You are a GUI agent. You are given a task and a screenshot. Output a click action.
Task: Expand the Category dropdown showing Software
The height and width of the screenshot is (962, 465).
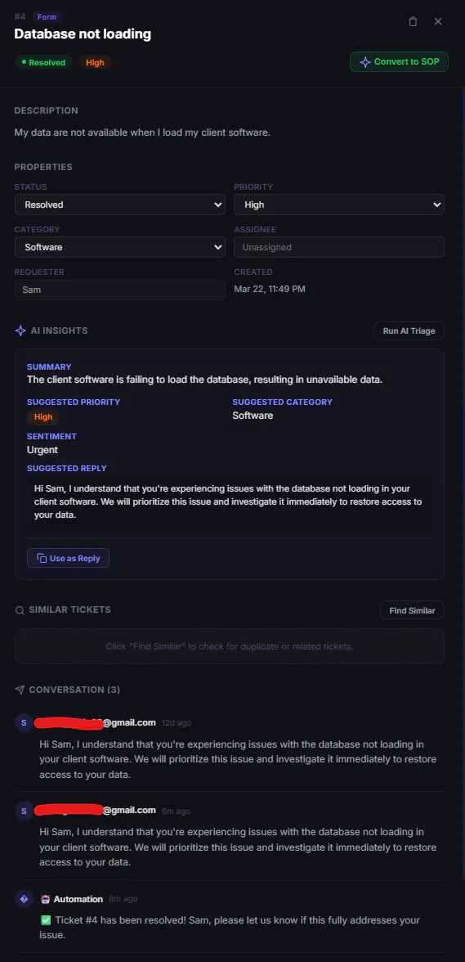point(120,247)
